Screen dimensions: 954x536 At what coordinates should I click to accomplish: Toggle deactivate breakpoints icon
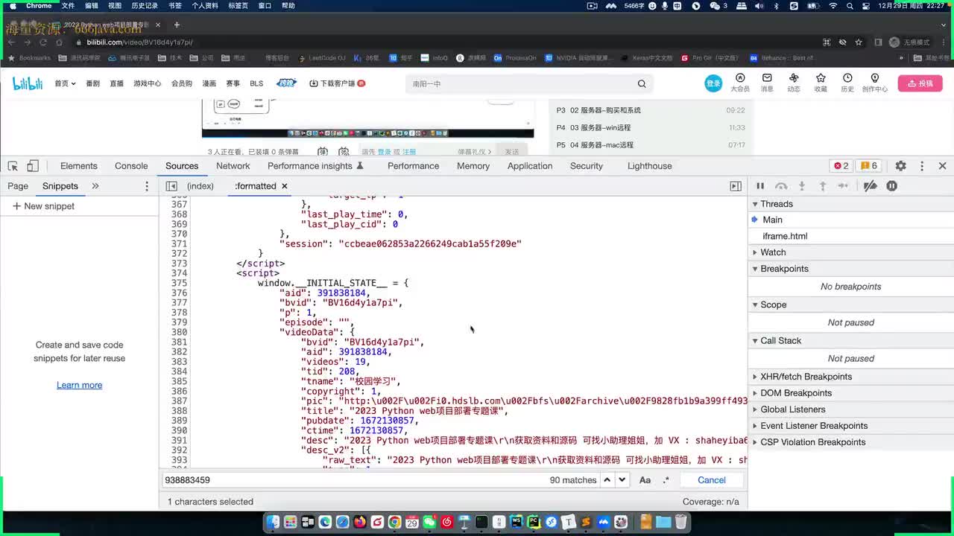pos(870,186)
